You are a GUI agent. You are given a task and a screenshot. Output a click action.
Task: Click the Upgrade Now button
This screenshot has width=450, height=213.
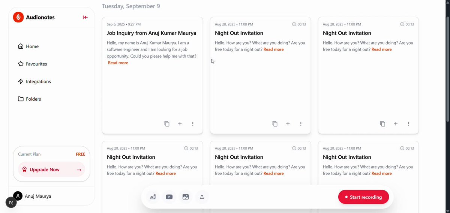(52, 170)
